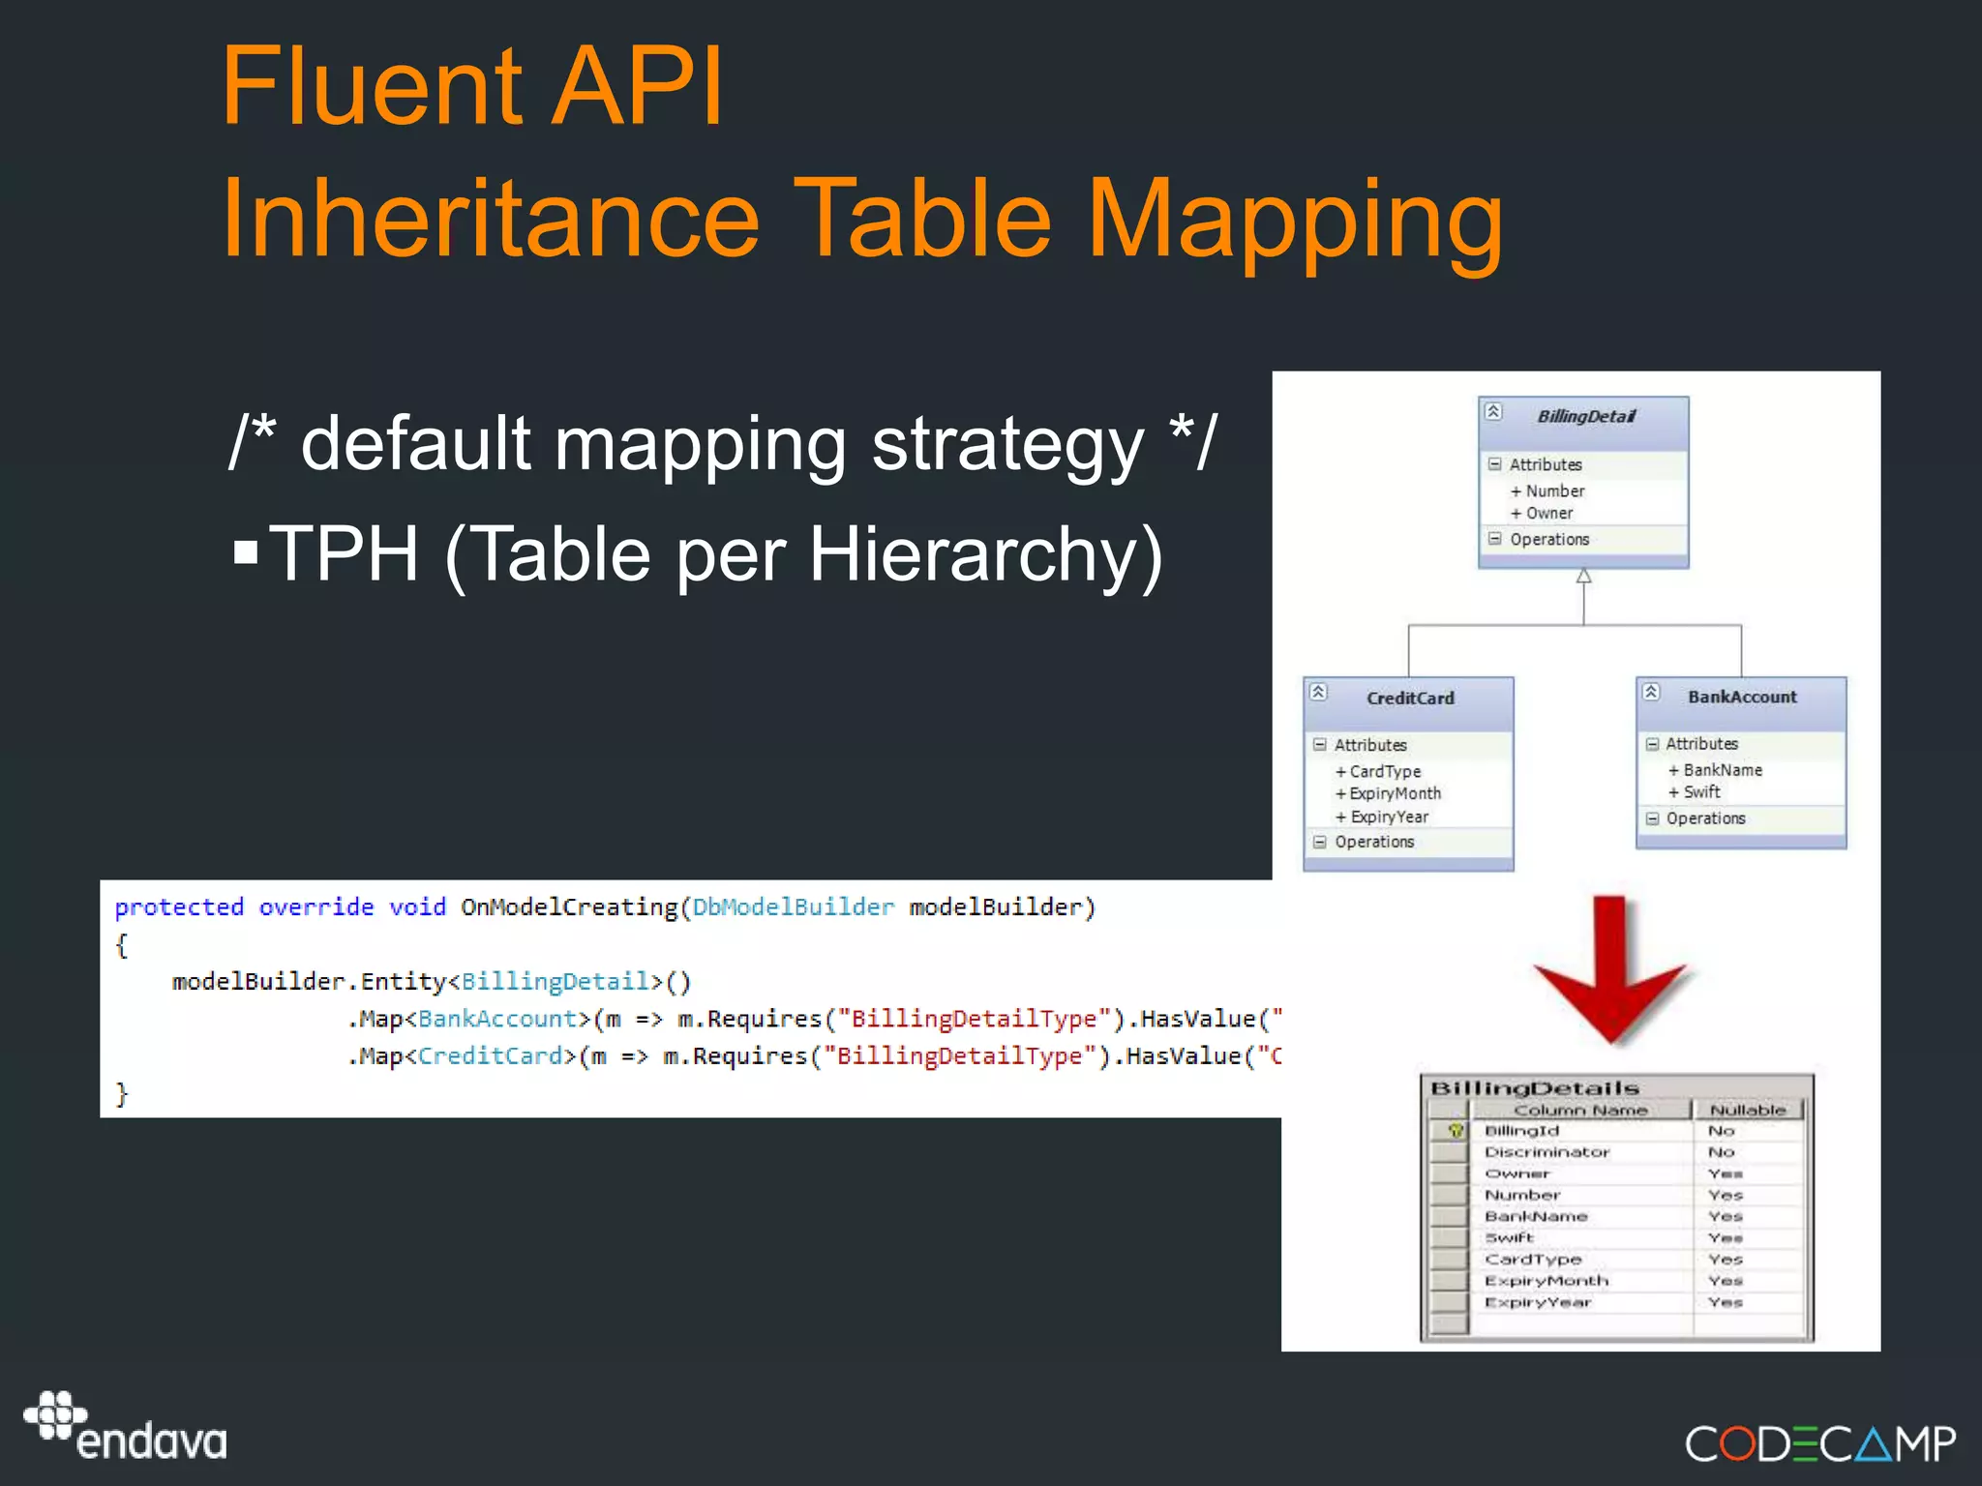Select the ExpiryMonth row in BillingDetails table
The width and height of the screenshot is (1982, 1486).
[1616, 1281]
